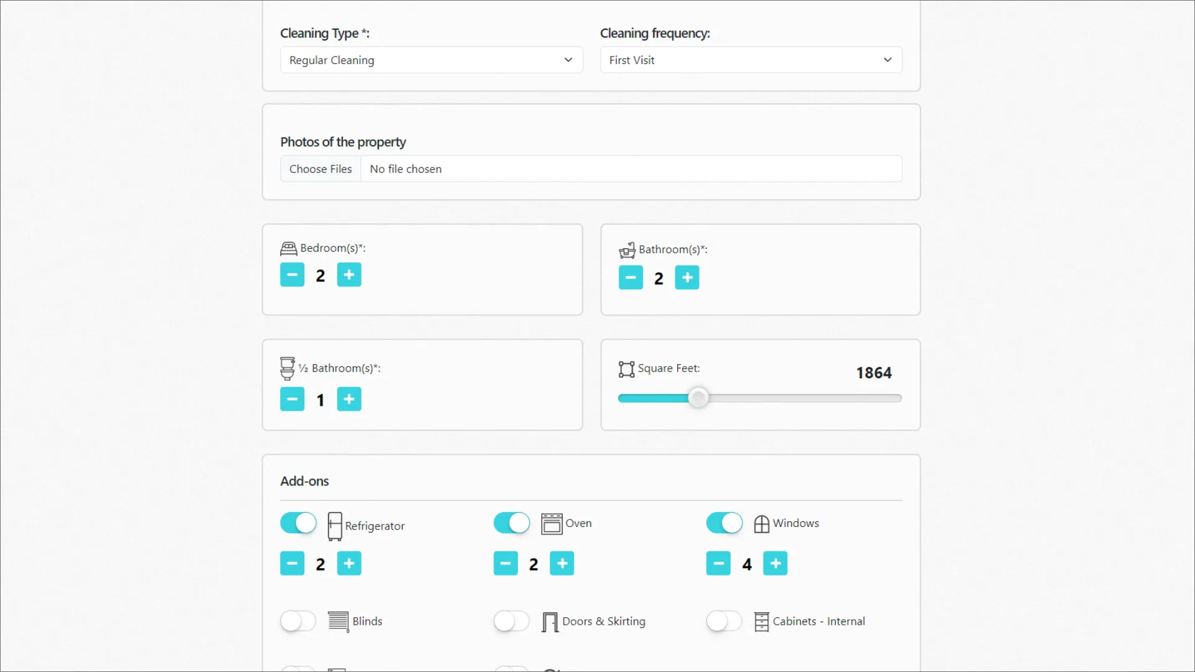Click the refrigerator add-on icon

coord(334,525)
